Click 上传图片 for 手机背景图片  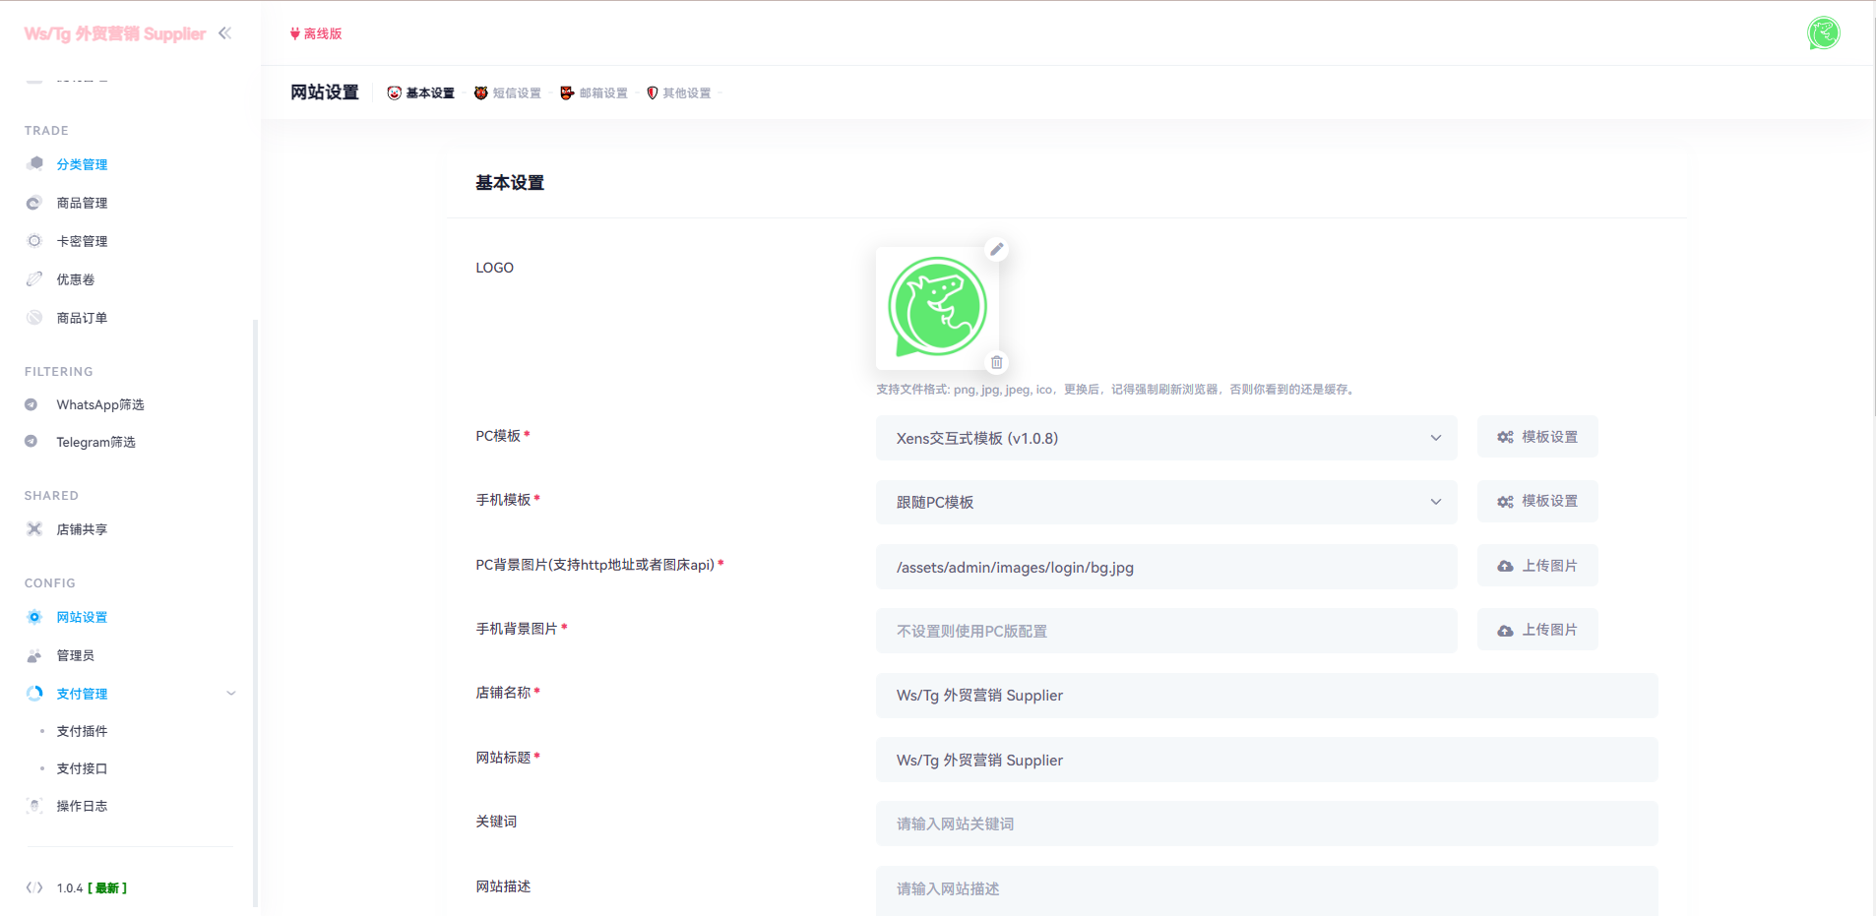pyautogui.click(x=1536, y=630)
